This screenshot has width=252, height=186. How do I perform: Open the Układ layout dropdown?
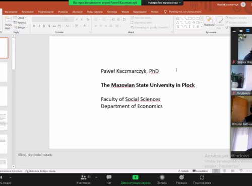(x=20, y=18)
